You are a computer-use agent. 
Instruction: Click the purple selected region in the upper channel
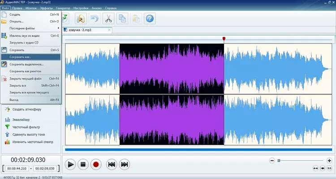(x=172, y=69)
